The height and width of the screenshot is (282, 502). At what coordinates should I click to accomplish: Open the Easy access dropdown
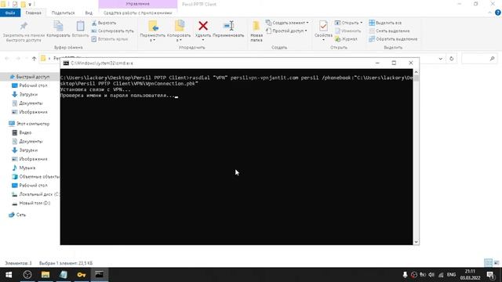click(286, 31)
